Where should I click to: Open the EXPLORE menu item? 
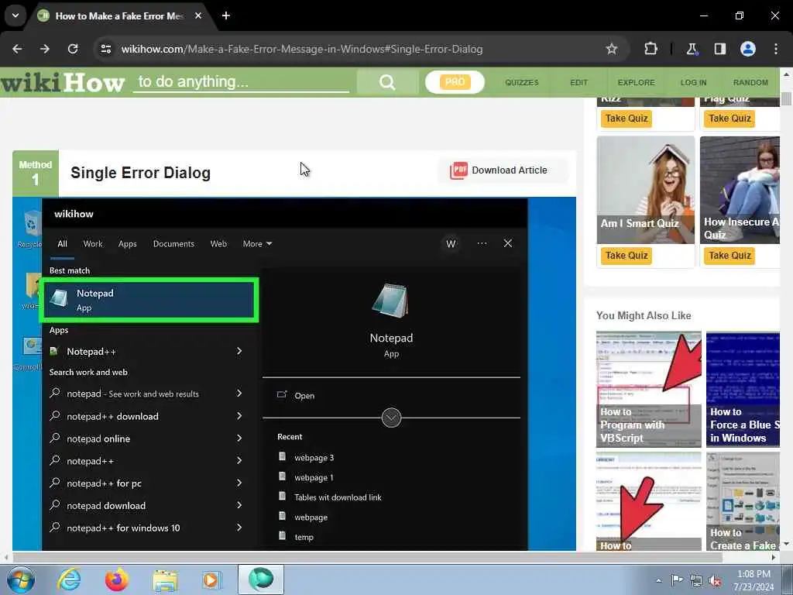637,82
